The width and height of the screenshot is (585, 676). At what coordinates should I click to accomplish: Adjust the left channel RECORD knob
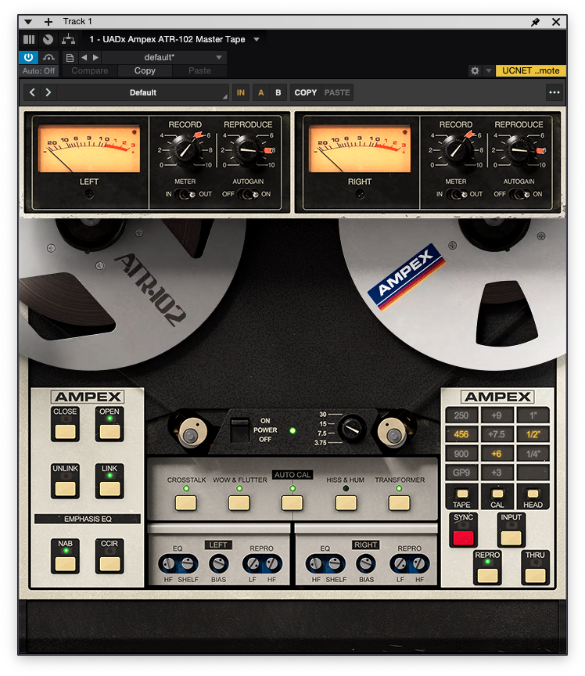(x=185, y=149)
